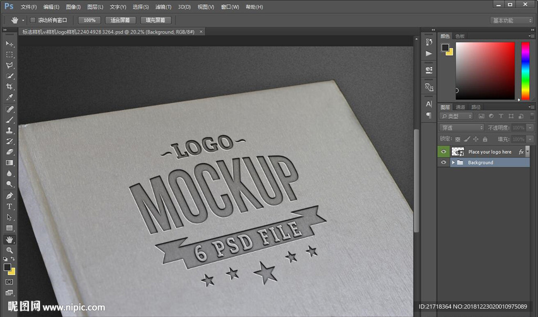Open the History panel icon

click(429, 42)
